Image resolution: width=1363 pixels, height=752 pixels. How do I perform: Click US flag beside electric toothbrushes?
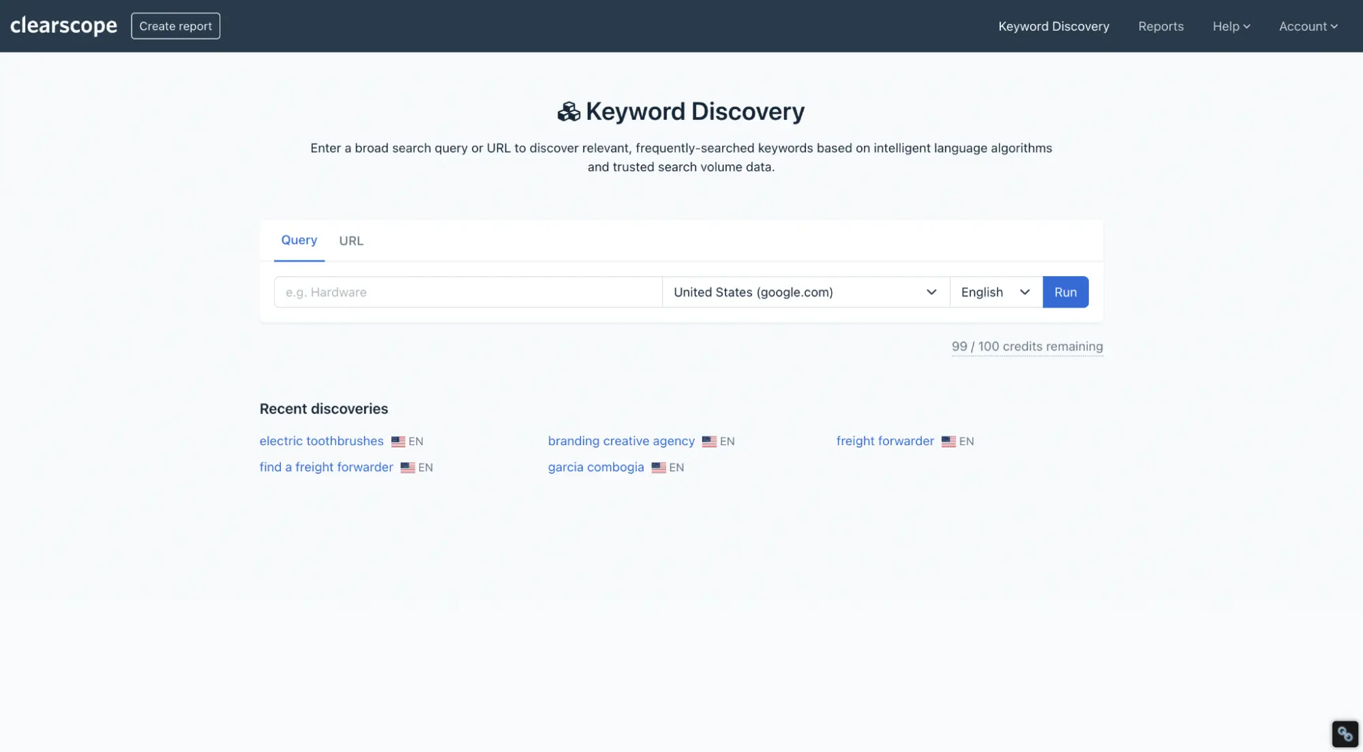pos(398,442)
